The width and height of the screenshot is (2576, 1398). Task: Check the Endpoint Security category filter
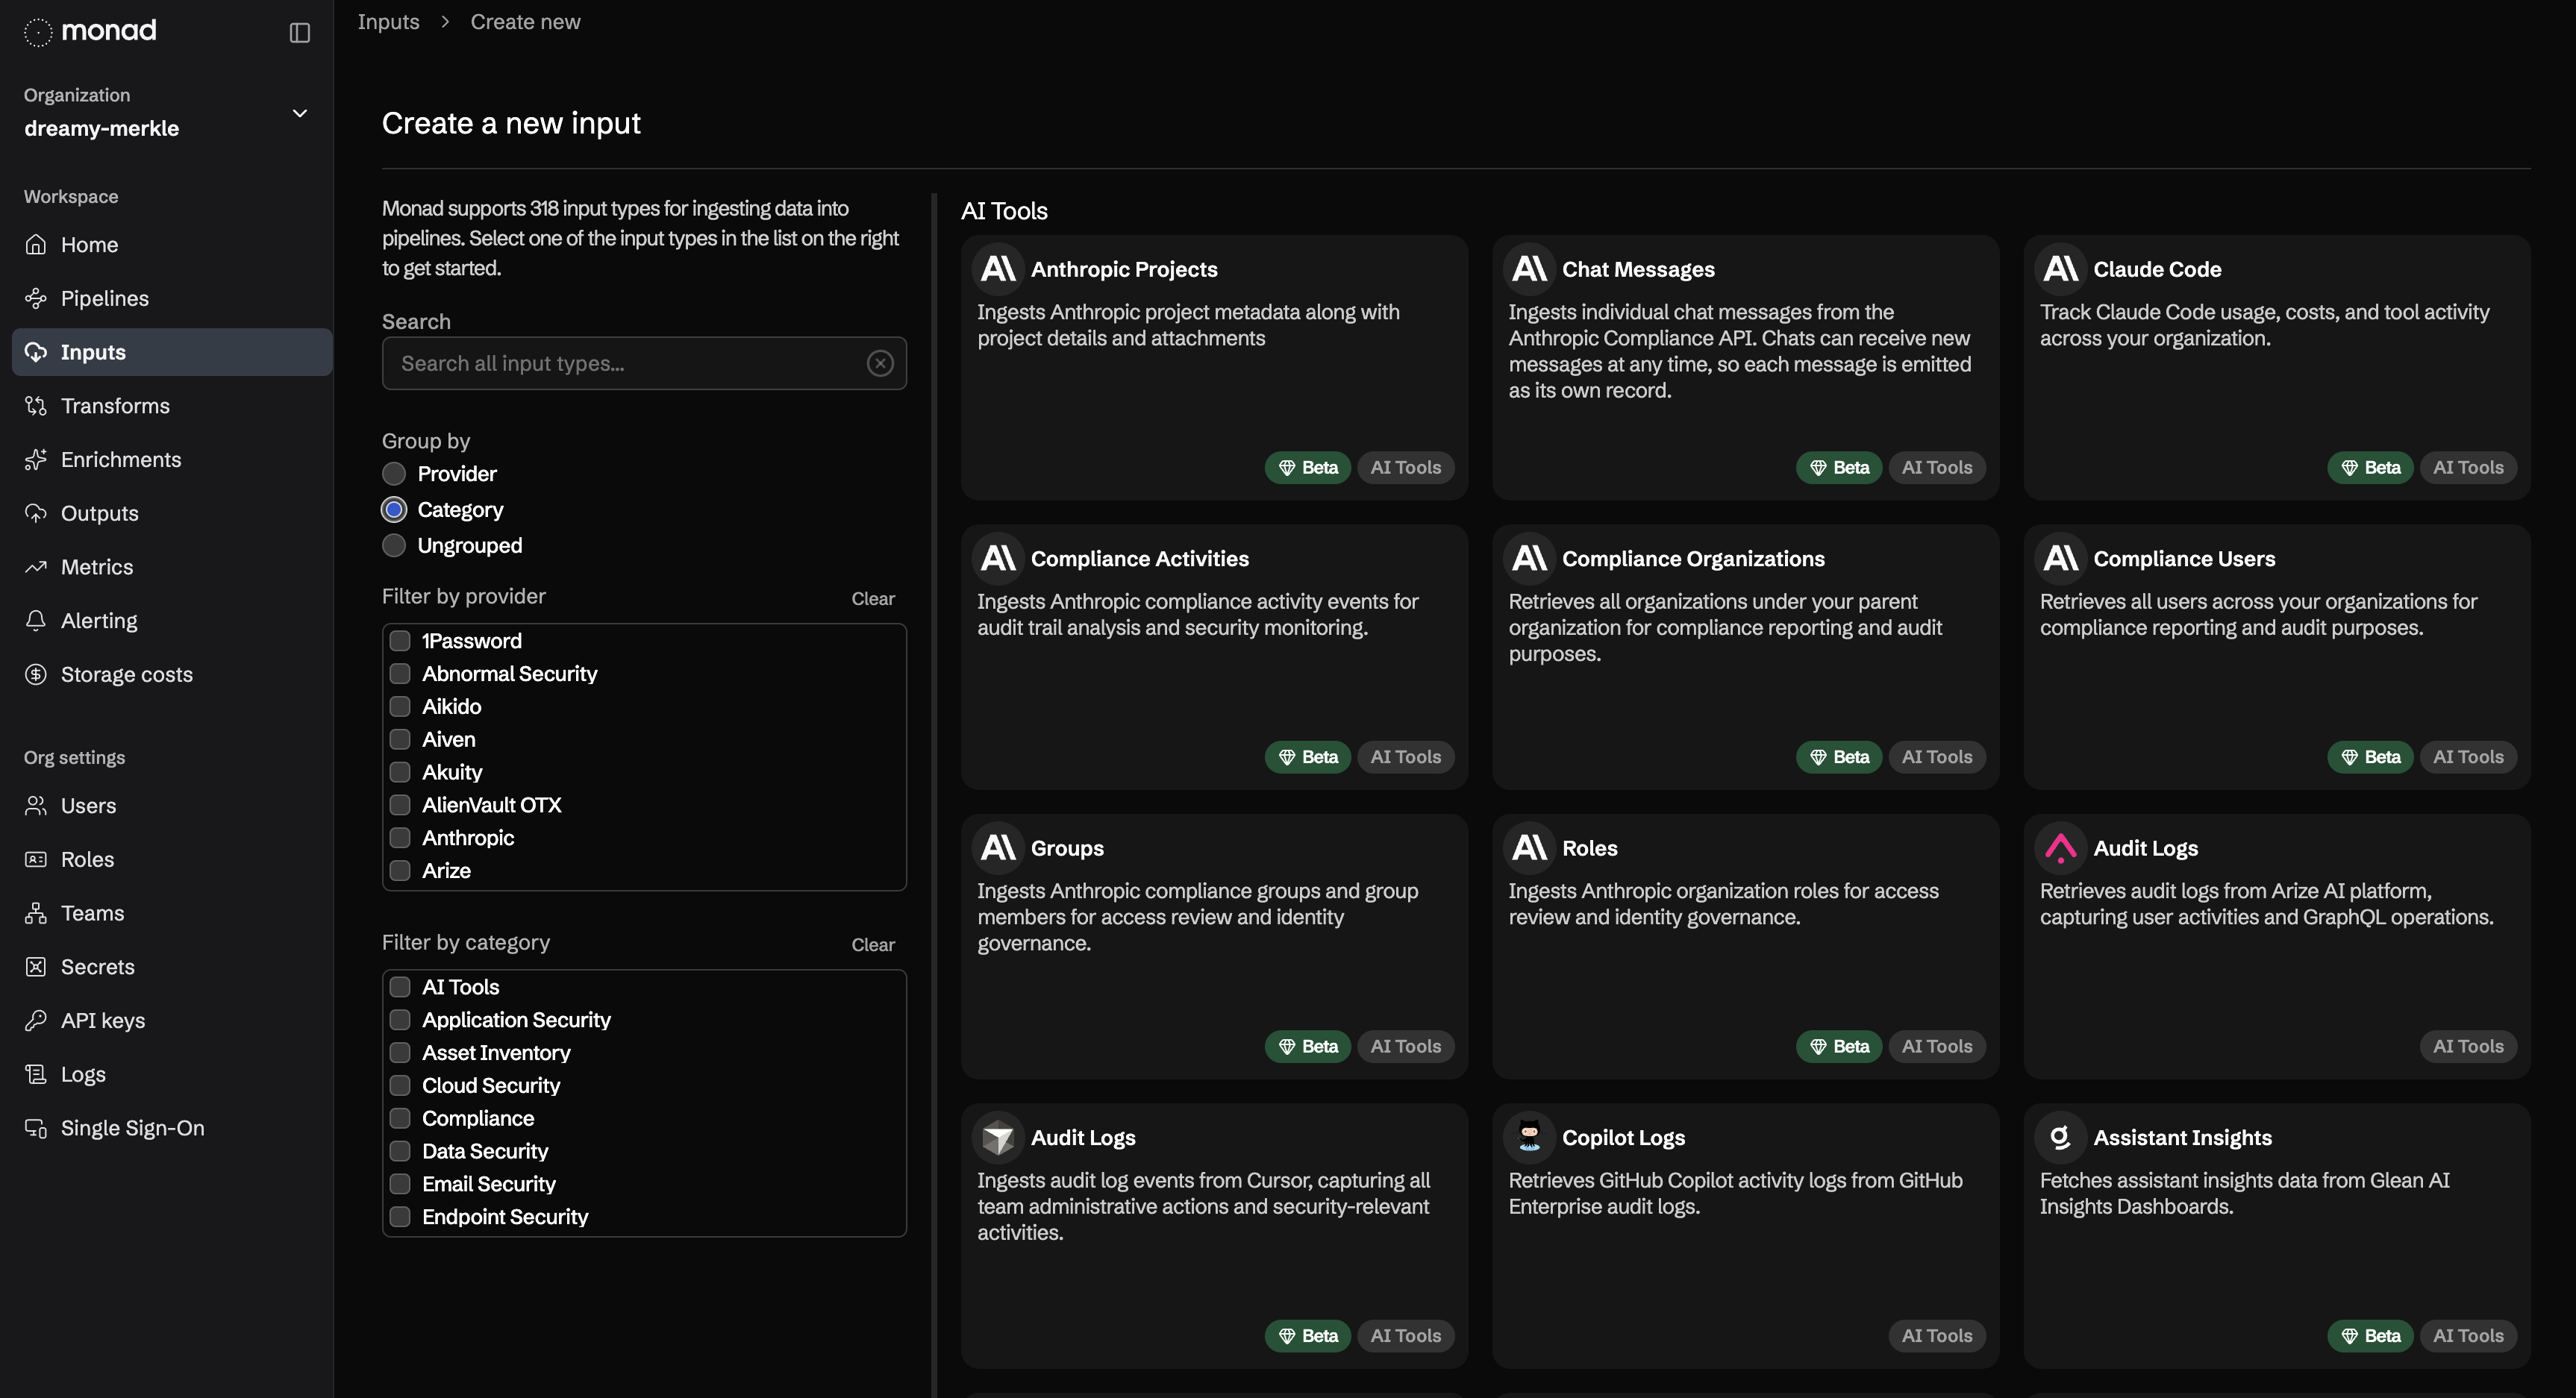coord(400,1216)
